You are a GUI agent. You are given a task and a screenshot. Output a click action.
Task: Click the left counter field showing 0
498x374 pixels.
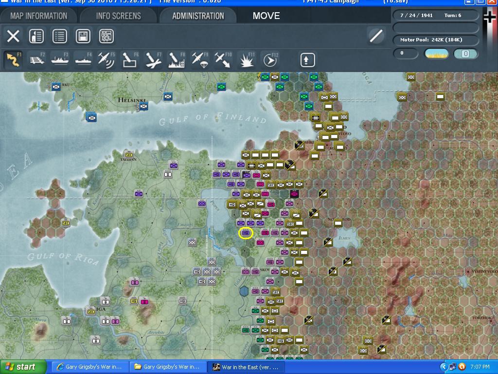[406, 54]
